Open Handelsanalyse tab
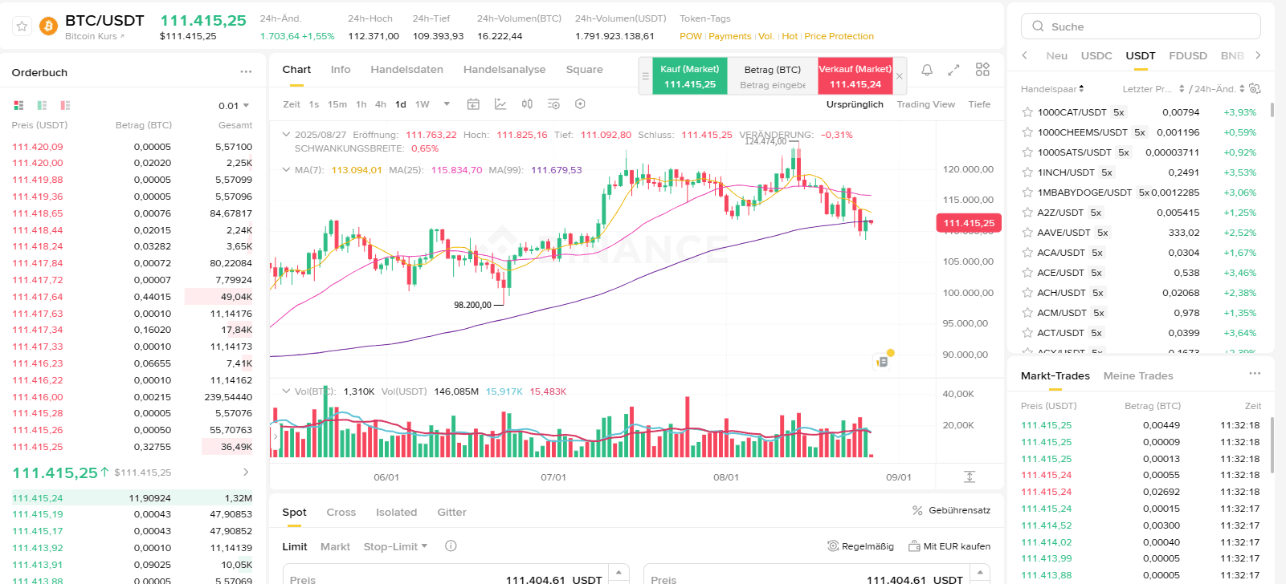Screen dimensions: 1286x584 (504, 70)
